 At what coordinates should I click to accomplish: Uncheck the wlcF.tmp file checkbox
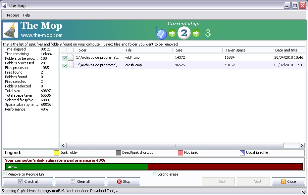pos(65,58)
